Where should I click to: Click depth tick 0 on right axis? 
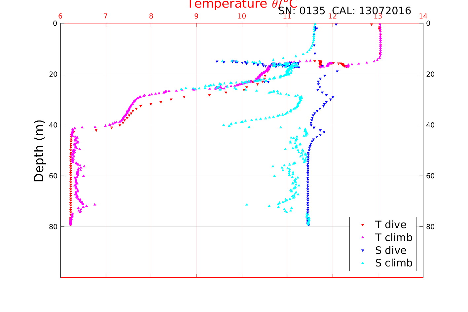428,23
